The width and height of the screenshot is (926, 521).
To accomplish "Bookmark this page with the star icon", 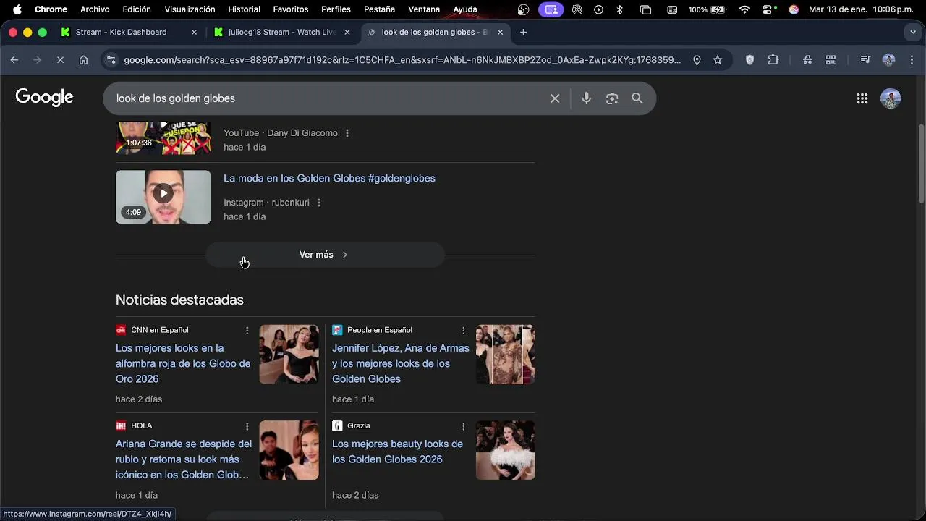I will coord(718,60).
